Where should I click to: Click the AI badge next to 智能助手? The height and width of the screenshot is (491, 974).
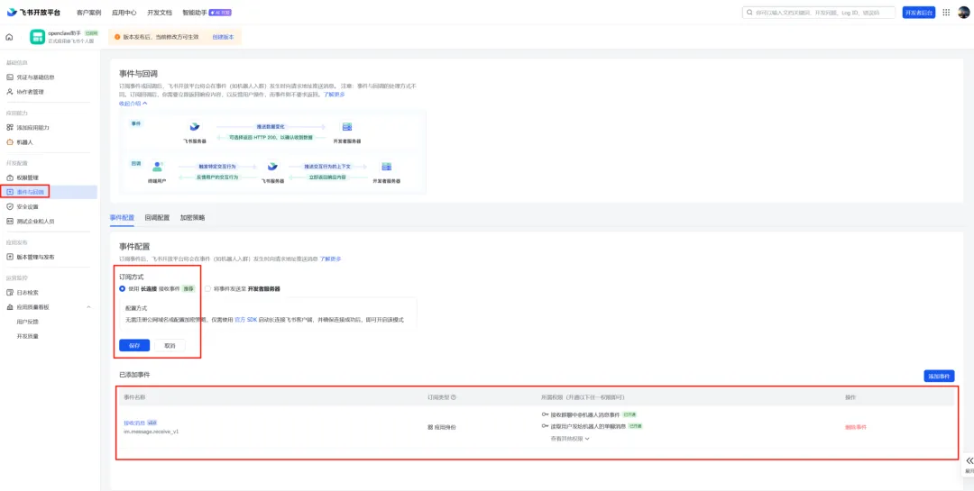click(x=221, y=13)
